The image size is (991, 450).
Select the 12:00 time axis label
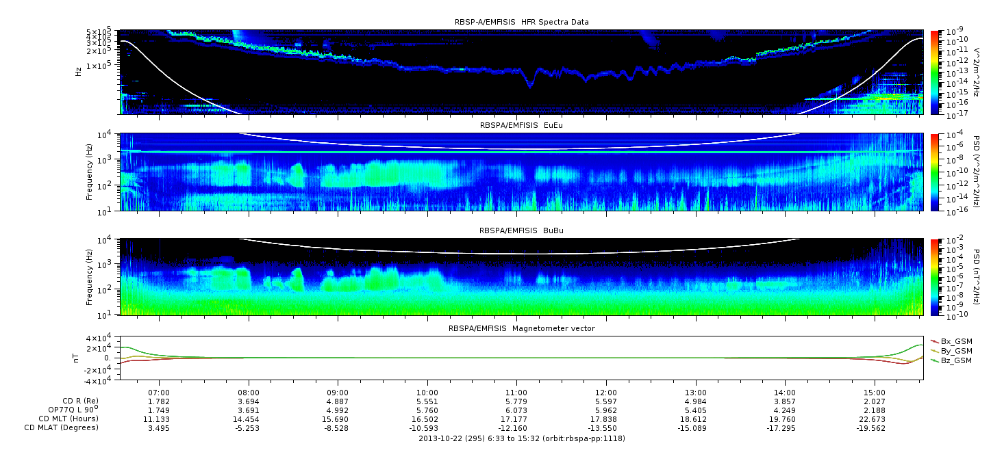pyautogui.click(x=606, y=393)
